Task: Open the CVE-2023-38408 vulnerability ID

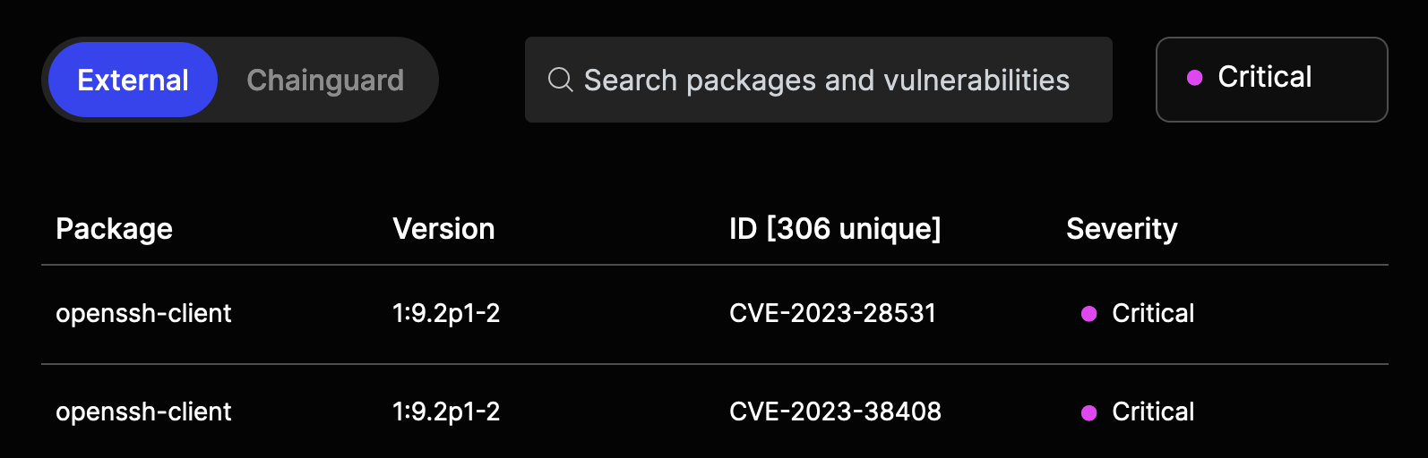Action: [x=835, y=411]
